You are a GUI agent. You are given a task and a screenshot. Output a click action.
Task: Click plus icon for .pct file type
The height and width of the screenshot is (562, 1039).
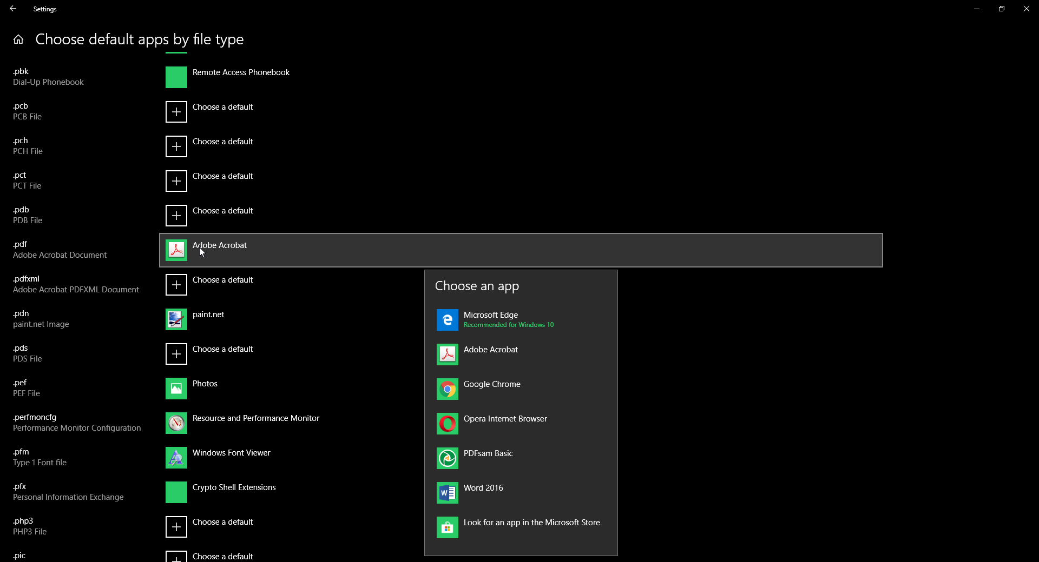176,181
